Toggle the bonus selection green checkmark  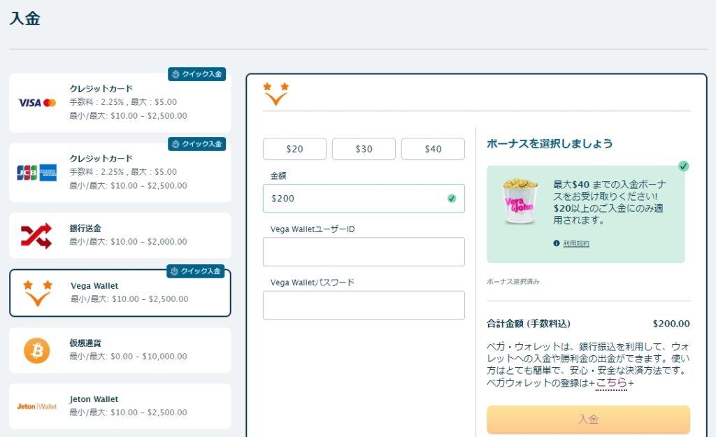tap(684, 166)
